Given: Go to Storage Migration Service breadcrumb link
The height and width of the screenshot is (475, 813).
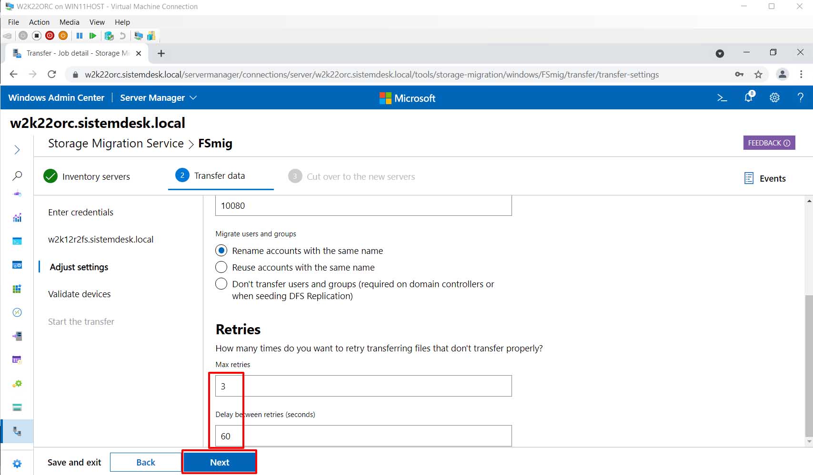Looking at the screenshot, I should click(116, 143).
